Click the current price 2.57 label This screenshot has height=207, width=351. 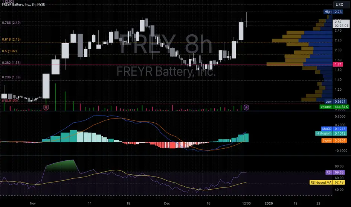pos(341,24)
